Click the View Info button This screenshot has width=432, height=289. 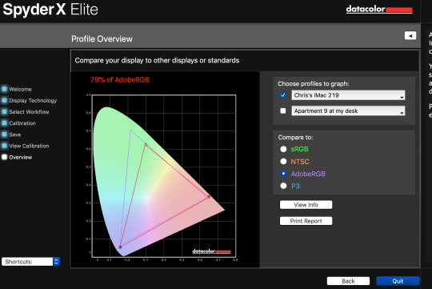point(306,205)
